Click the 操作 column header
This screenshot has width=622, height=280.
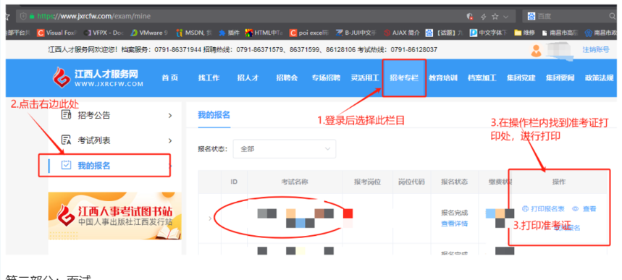click(x=558, y=182)
